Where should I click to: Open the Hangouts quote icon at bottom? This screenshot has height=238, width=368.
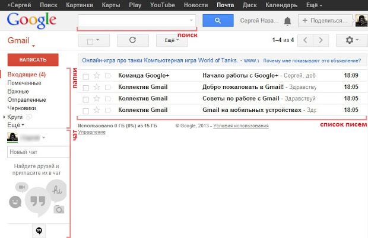click(x=39, y=230)
